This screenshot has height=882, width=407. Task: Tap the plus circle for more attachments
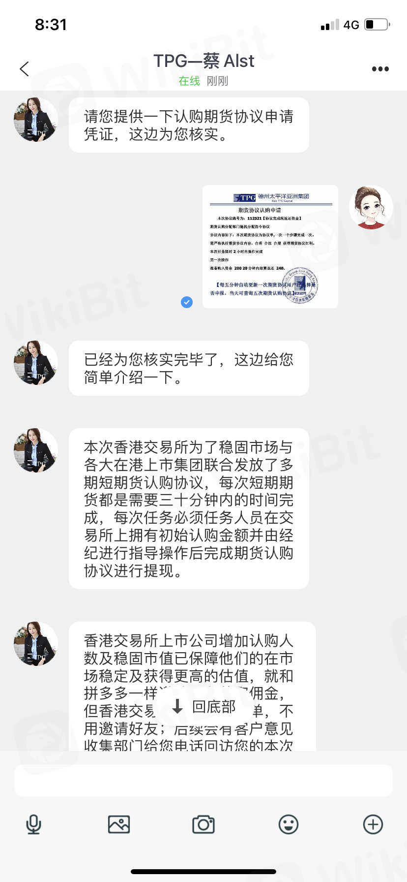[373, 824]
